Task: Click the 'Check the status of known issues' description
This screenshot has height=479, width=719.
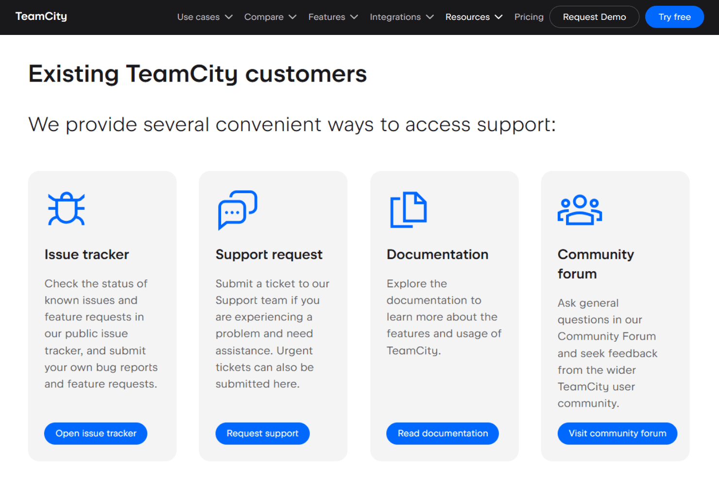Action: click(x=101, y=334)
